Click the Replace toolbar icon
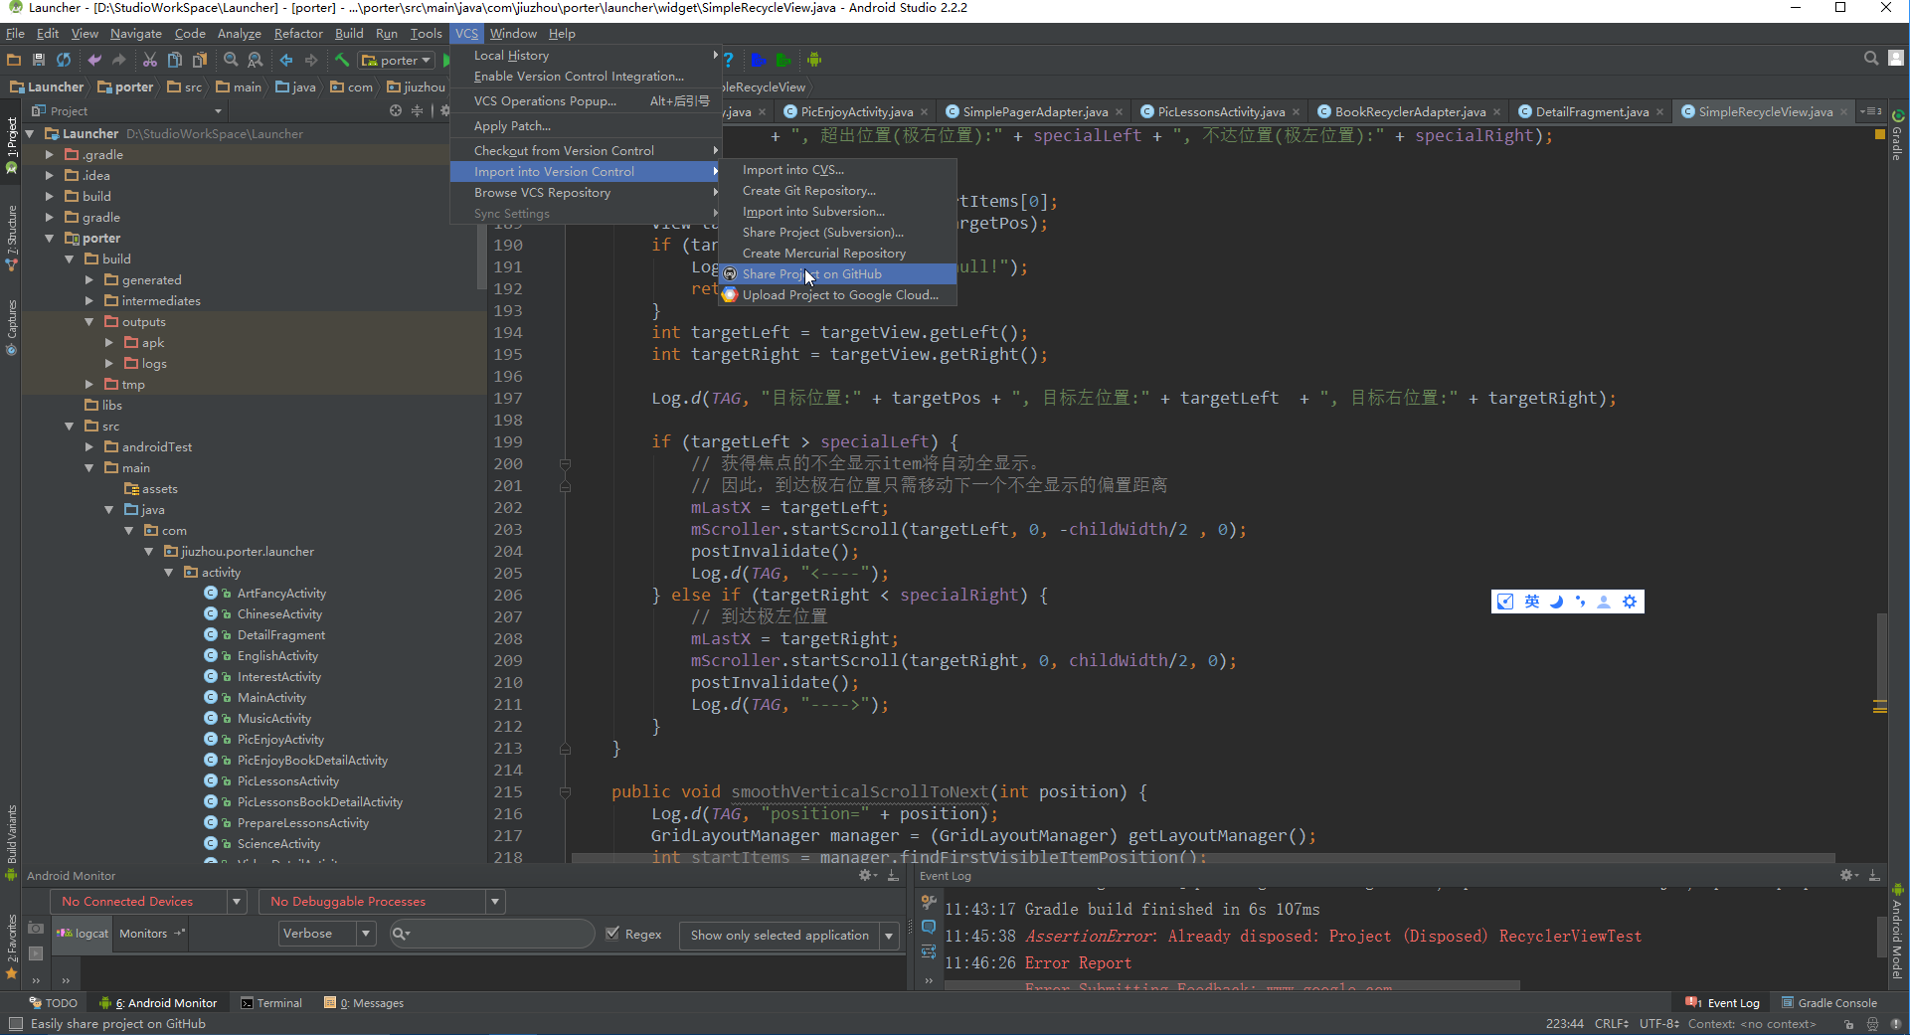This screenshot has width=1910, height=1035. click(x=256, y=60)
